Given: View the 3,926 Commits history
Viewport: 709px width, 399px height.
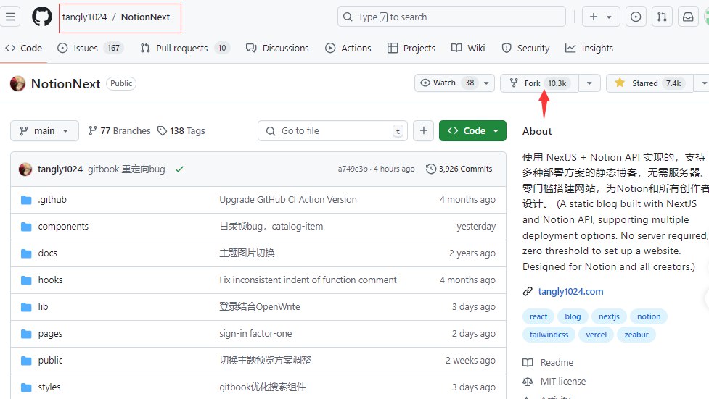Looking at the screenshot, I should [459, 169].
